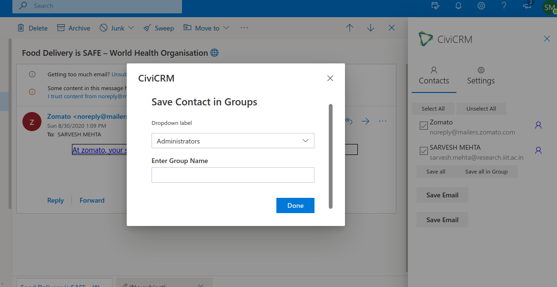557x287 pixels.
Task: Open notifications bell
Action: 458,6
